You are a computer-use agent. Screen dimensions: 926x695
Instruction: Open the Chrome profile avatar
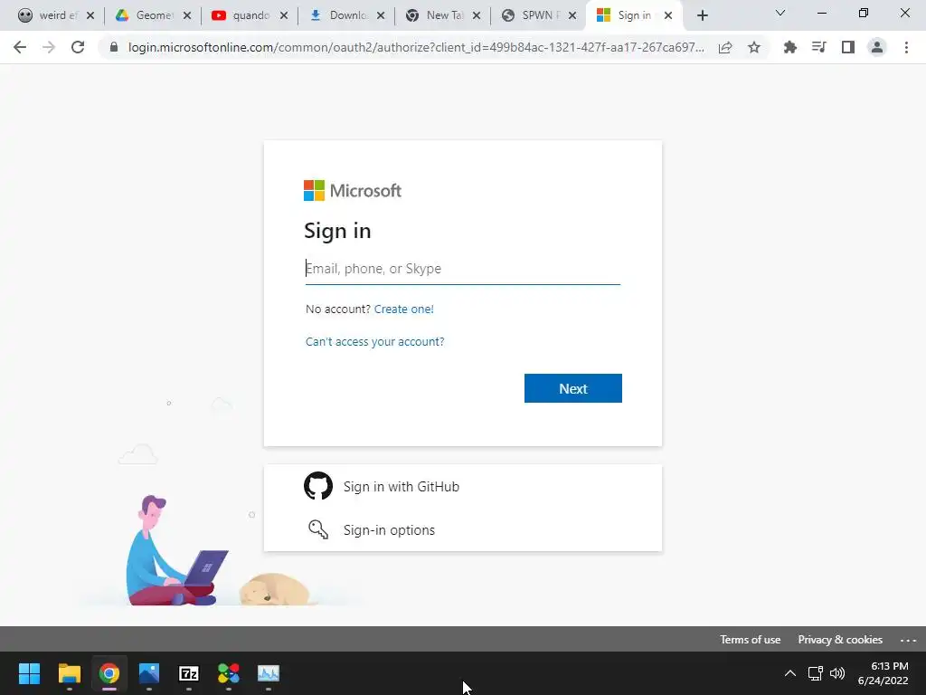point(877,47)
